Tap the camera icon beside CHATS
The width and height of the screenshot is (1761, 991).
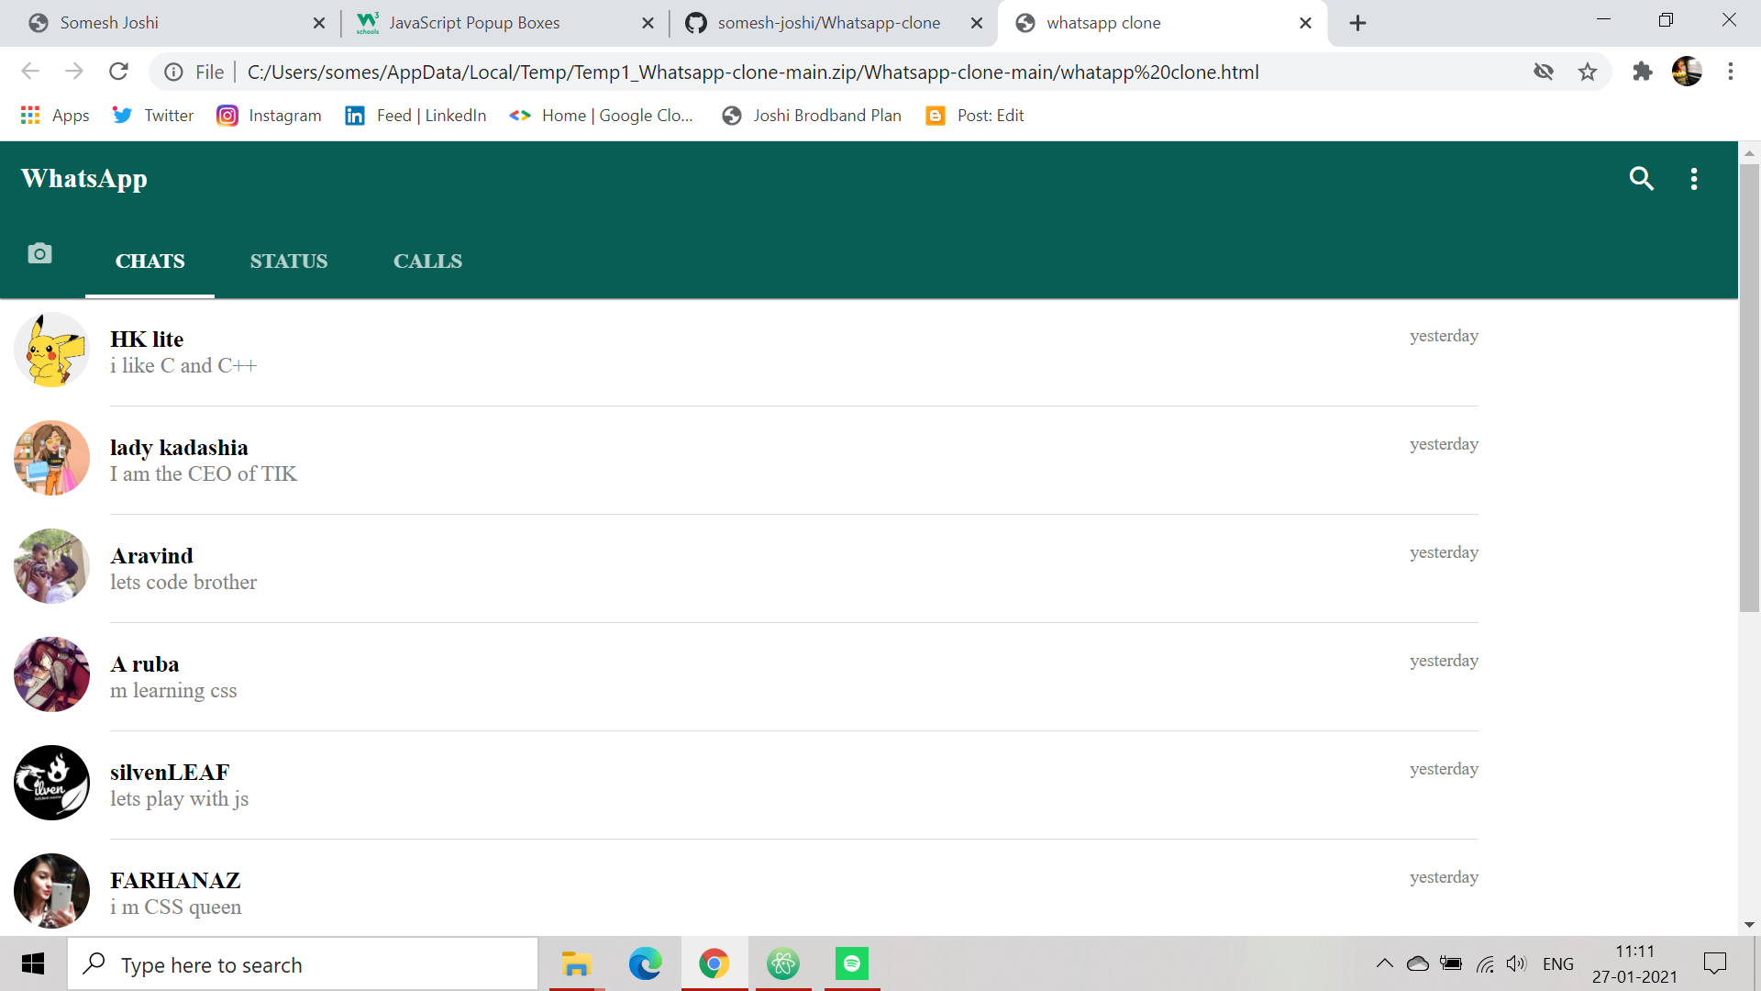coord(39,253)
